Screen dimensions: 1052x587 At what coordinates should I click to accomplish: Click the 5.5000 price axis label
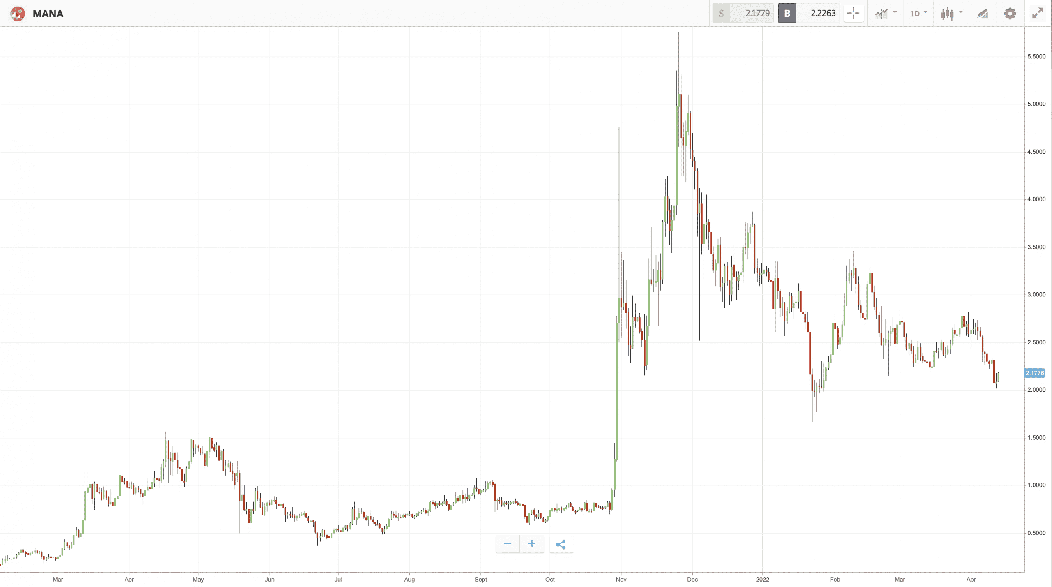click(1036, 57)
